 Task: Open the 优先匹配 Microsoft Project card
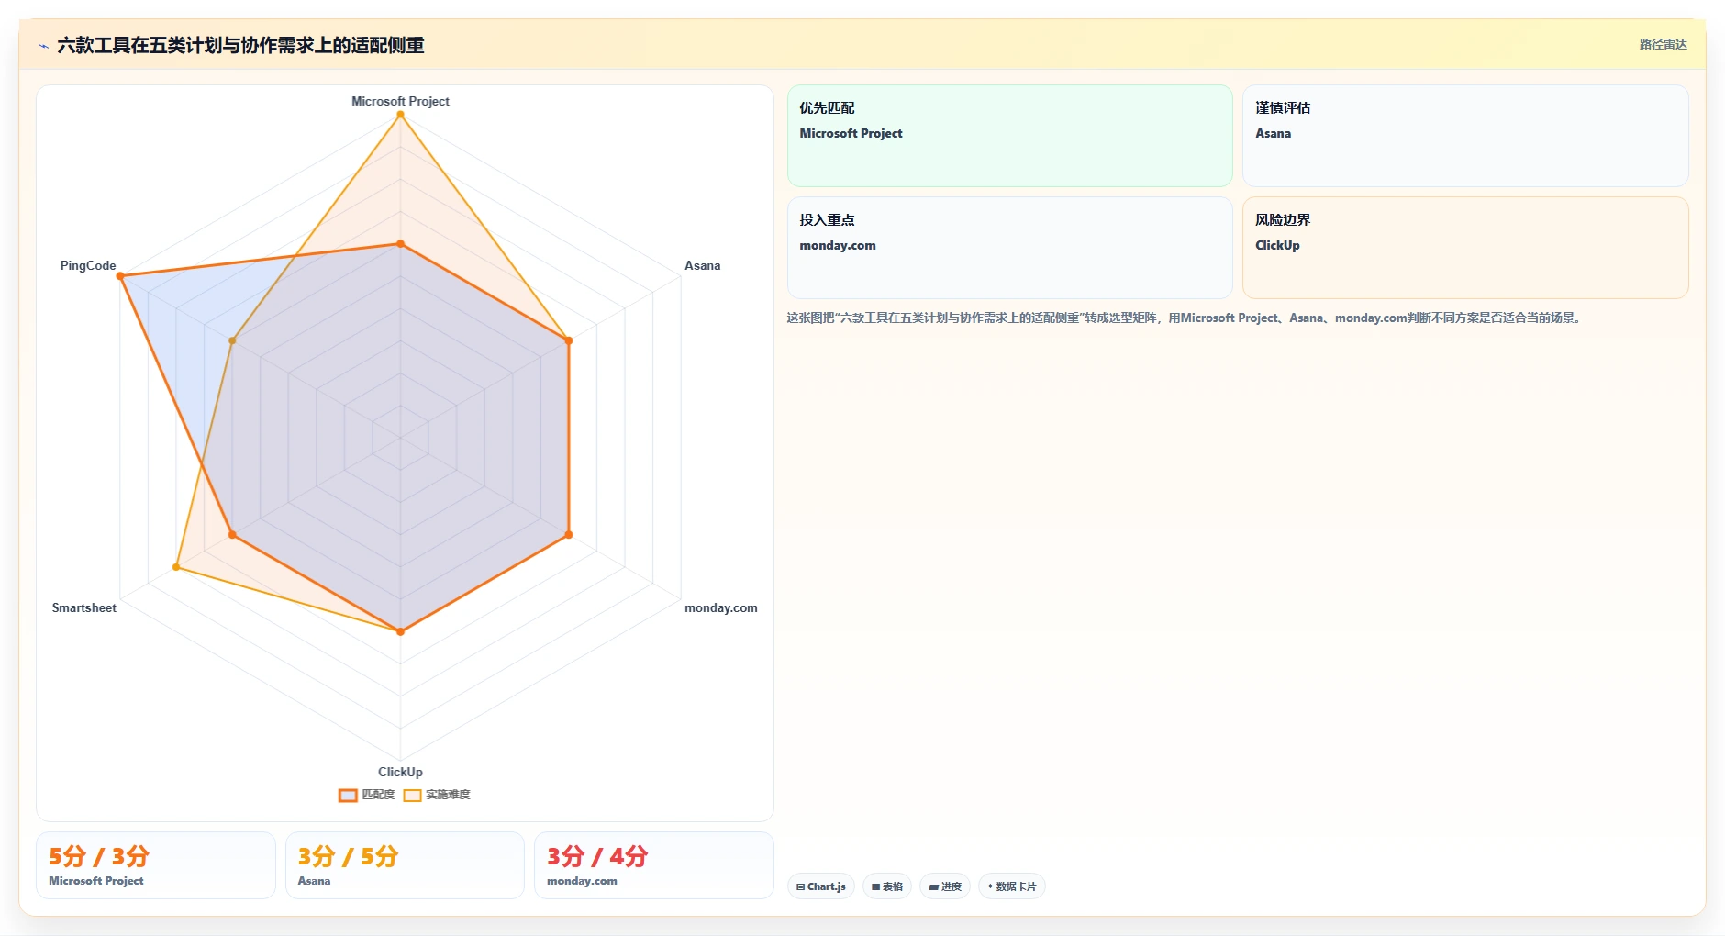1009,136
